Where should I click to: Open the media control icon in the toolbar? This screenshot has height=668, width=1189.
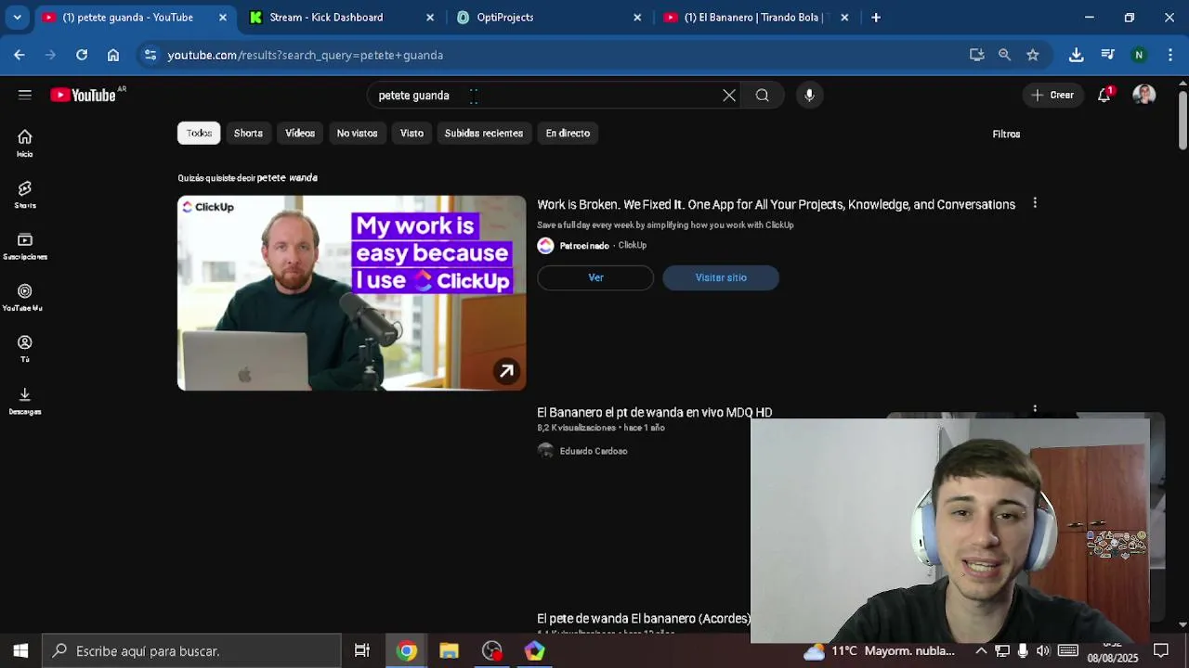(x=1107, y=55)
